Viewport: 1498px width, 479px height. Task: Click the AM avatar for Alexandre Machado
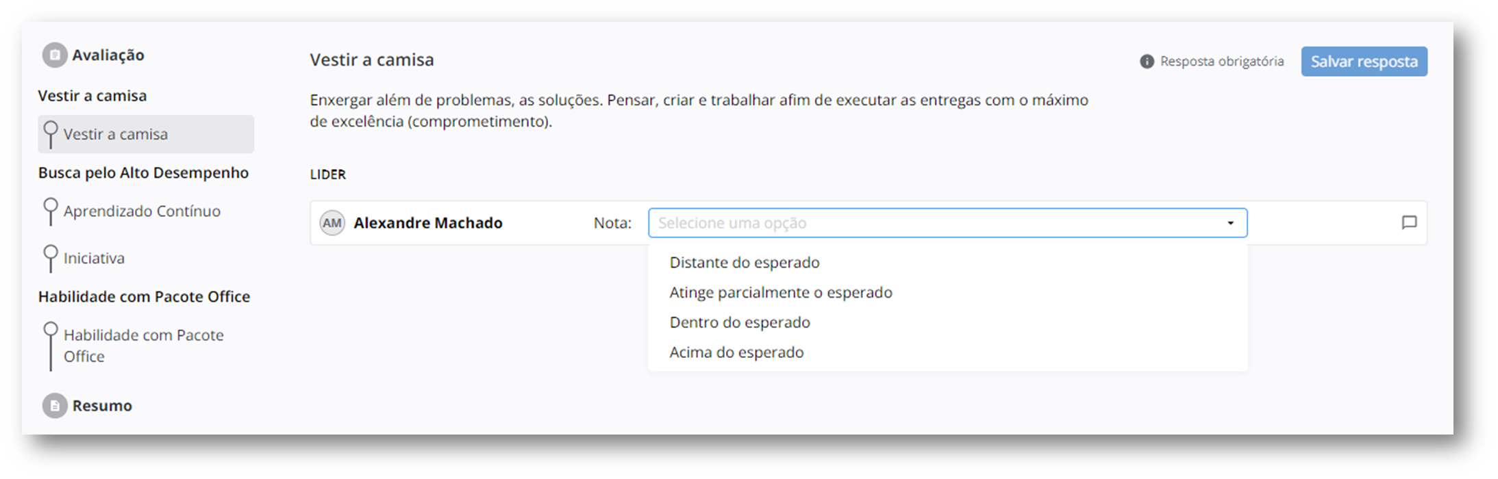332,223
